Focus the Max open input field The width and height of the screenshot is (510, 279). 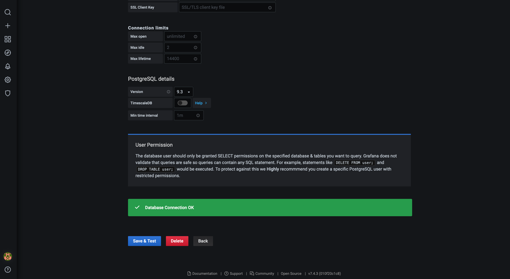(183, 36)
